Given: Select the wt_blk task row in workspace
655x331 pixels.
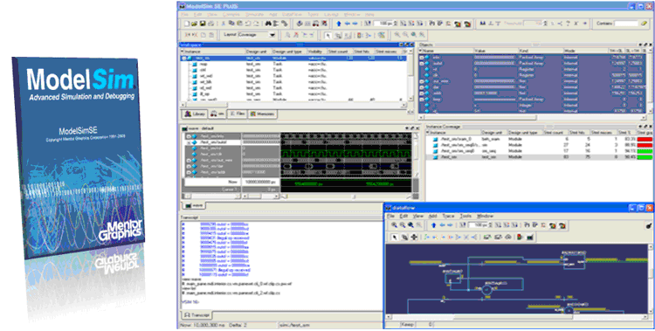Looking at the screenshot, I should coord(294,82).
